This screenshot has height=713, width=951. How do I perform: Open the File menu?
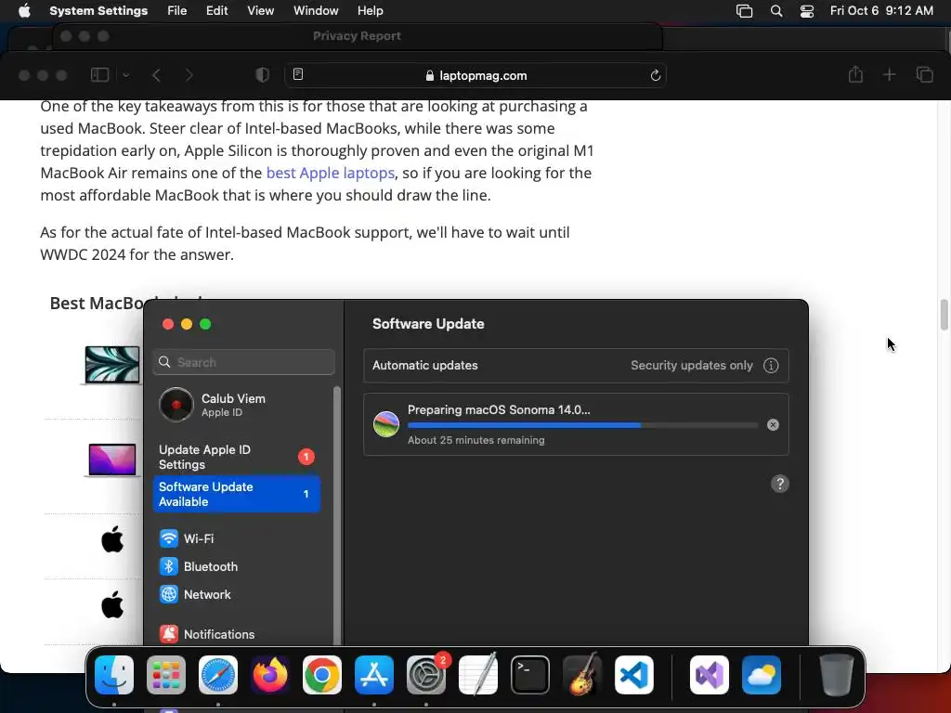pyautogui.click(x=176, y=11)
